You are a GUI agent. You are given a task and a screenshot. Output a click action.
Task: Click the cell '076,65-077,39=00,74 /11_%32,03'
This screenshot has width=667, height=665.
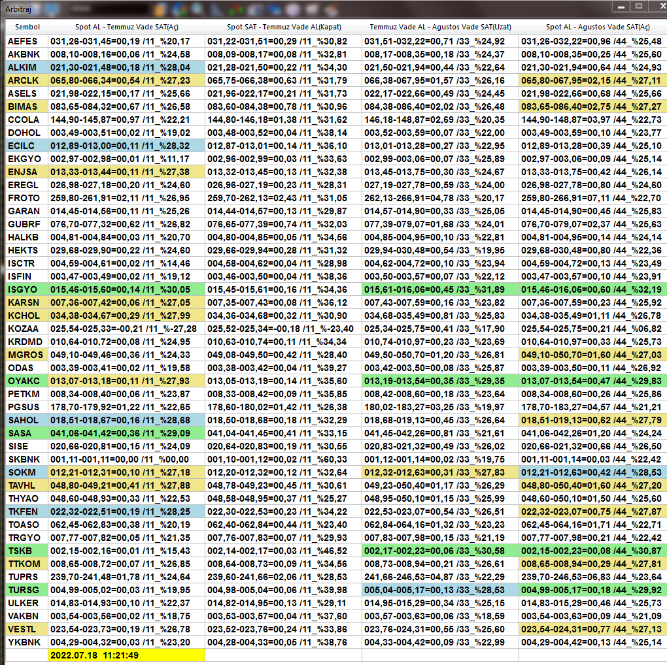click(x=283, y=224)
